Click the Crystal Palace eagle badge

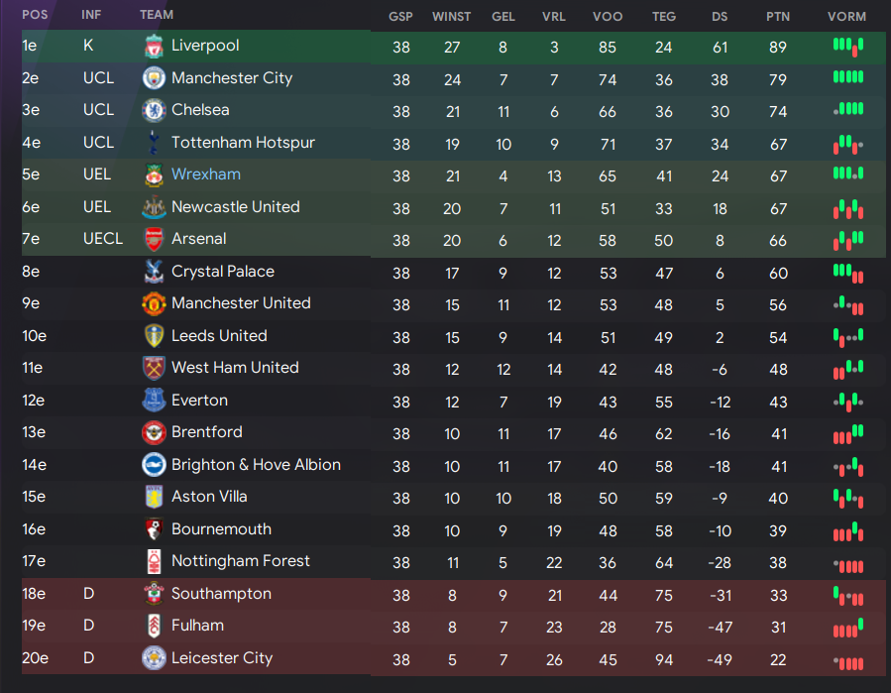point(154,272)
